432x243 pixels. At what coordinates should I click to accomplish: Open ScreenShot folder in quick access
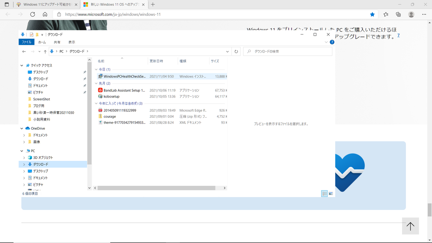tap(41, 99)
